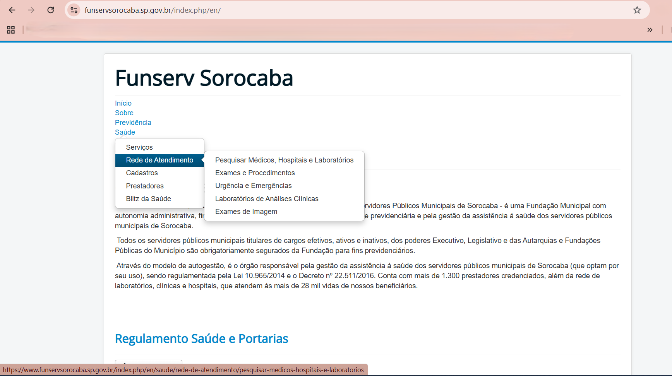This screenshot has width=672, height=376.
Task: Open the Sobre navigation link
Action: [124, 113]
